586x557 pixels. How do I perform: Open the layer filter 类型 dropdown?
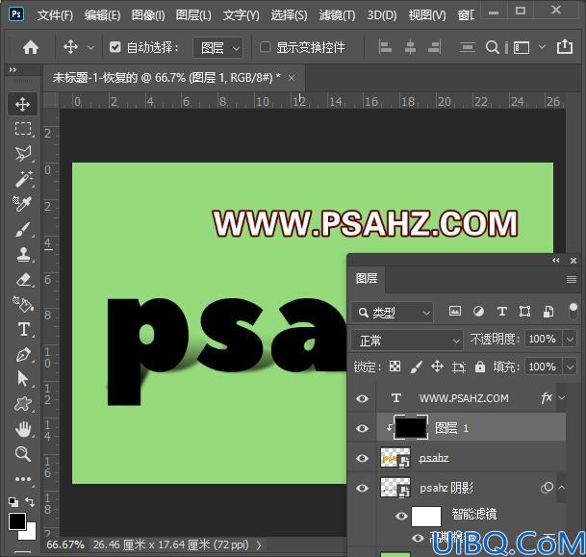tap(392, 313)
